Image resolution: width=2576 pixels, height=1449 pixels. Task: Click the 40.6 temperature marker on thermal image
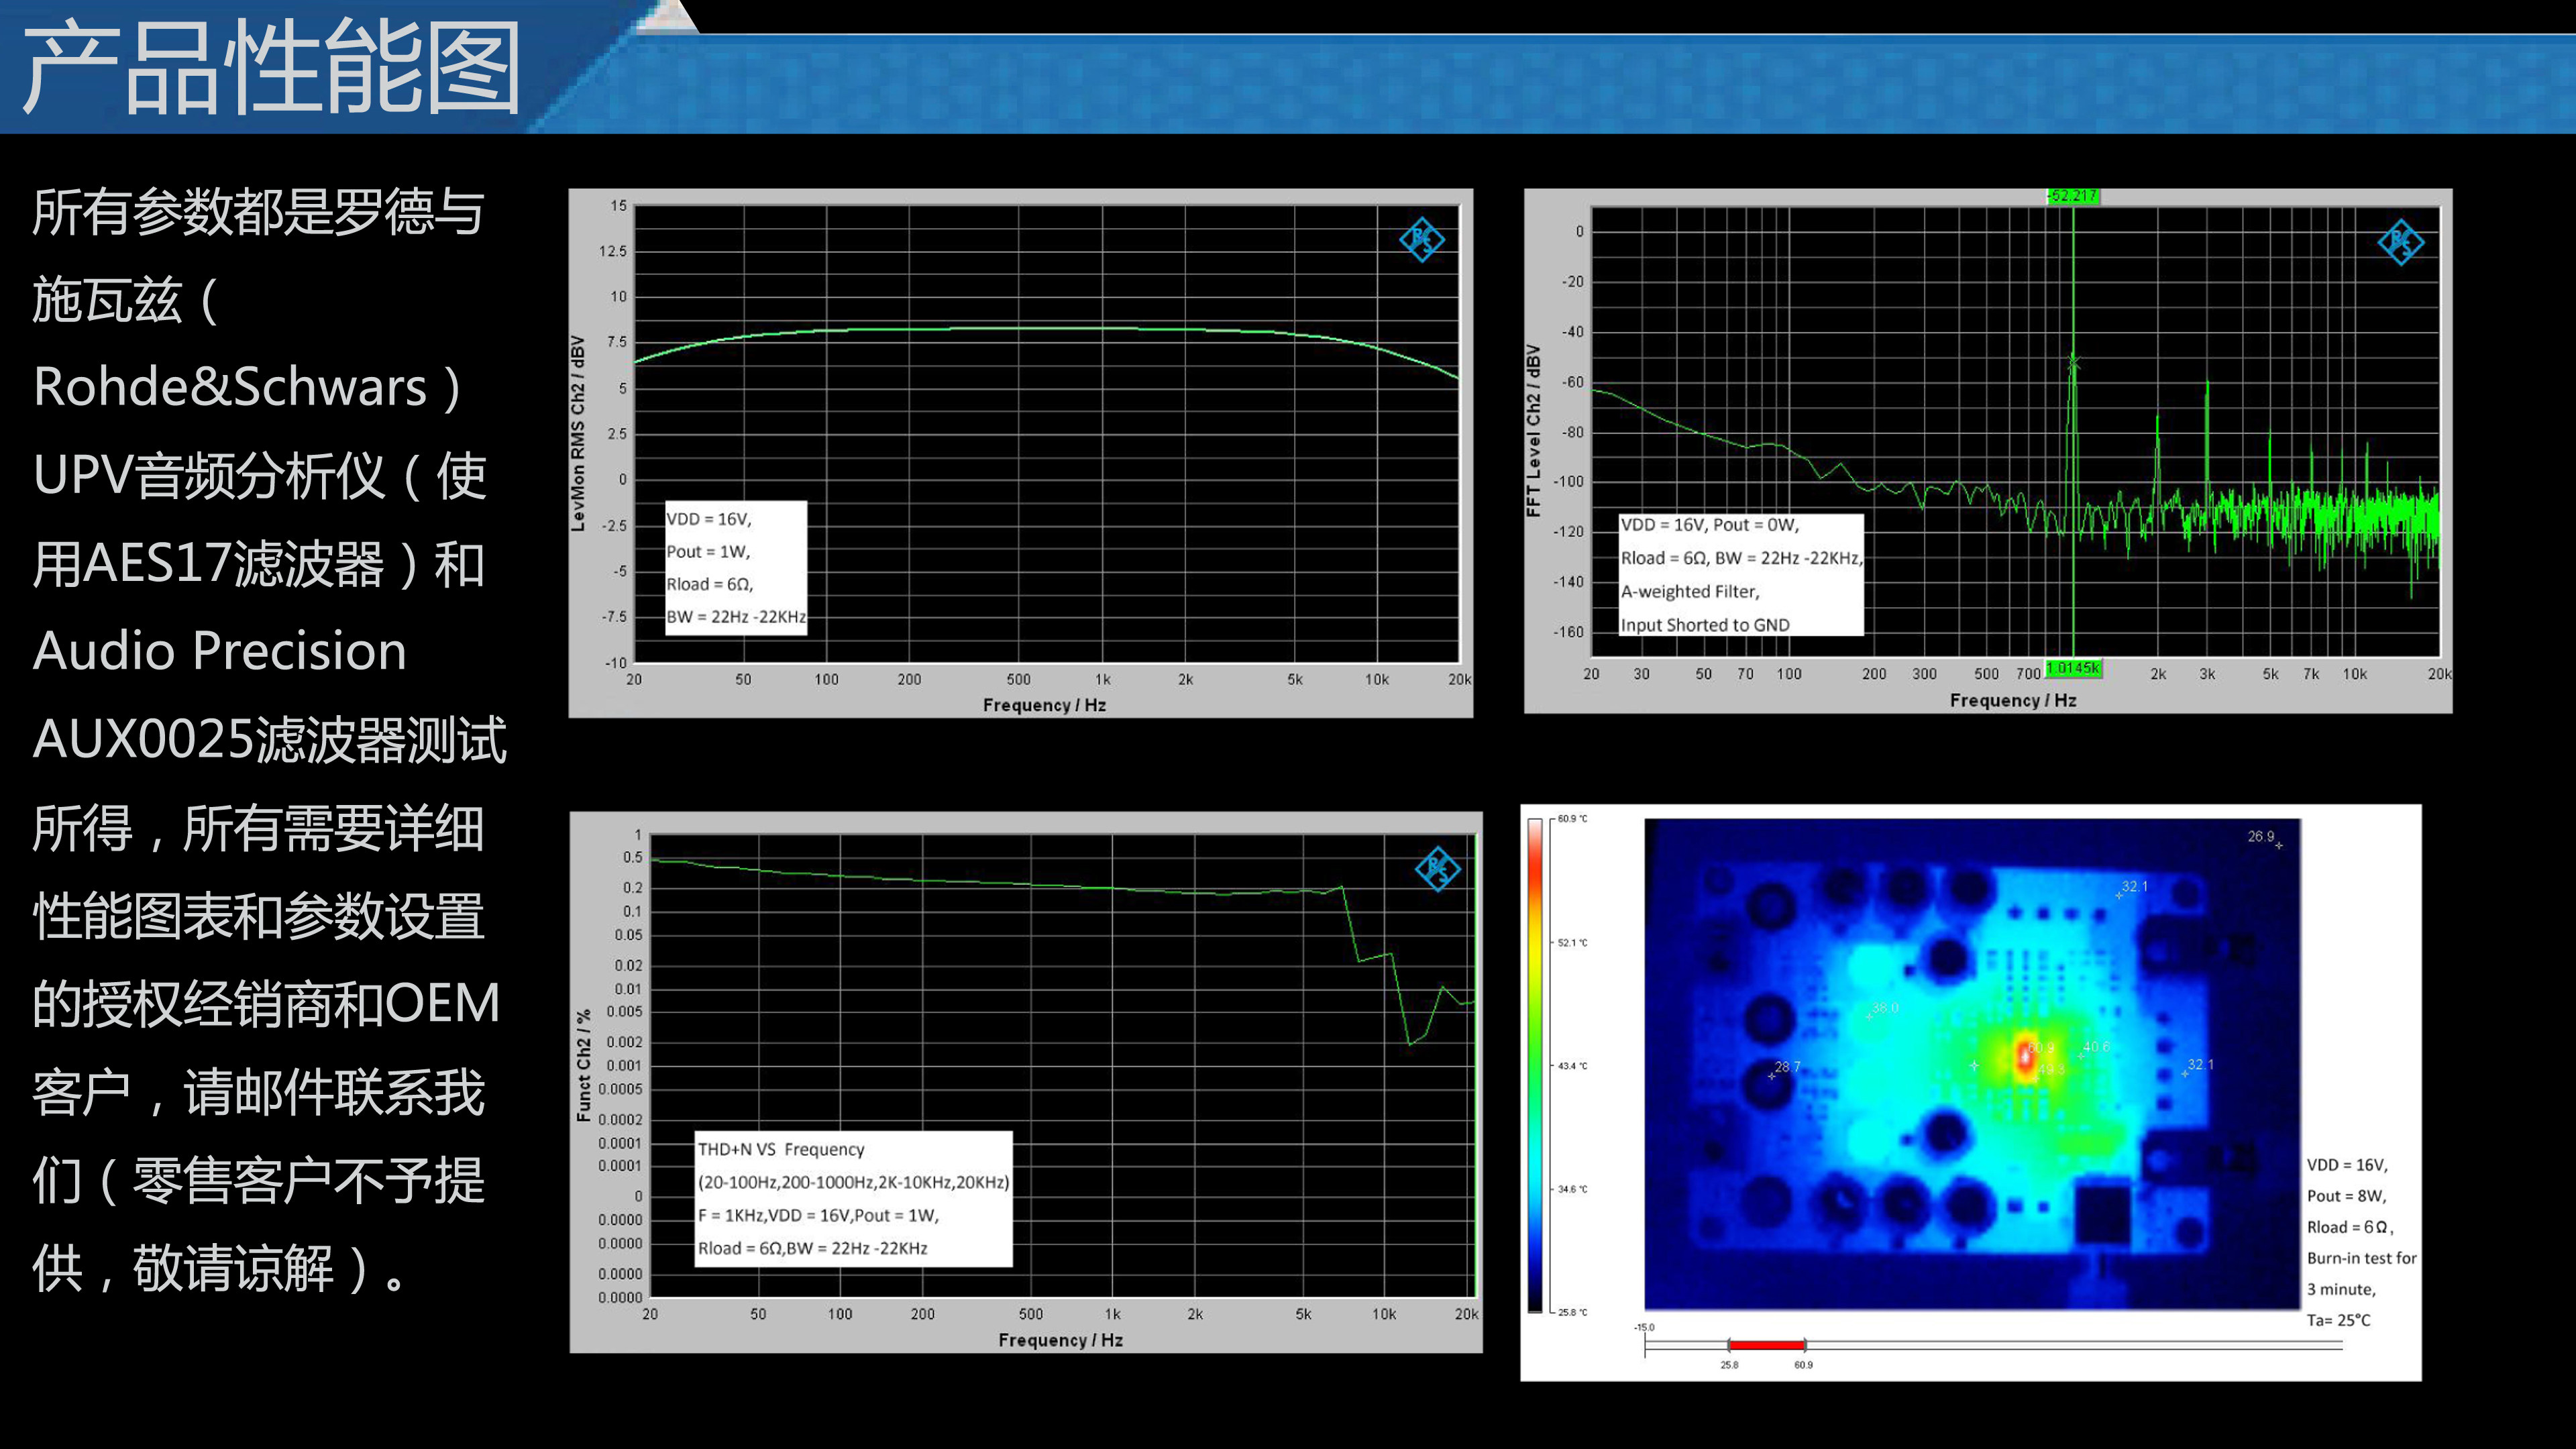2094,1047
